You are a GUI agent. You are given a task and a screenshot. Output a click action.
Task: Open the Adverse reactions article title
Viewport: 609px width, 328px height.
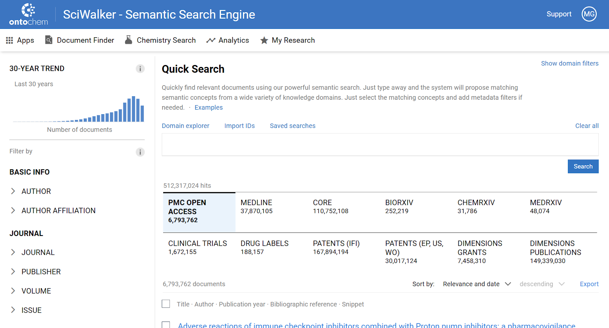click(x=376, y=325)
